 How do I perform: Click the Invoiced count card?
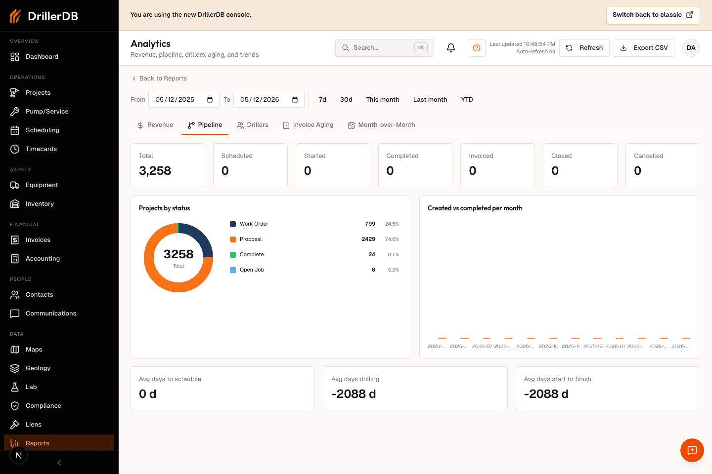(497, 165)
